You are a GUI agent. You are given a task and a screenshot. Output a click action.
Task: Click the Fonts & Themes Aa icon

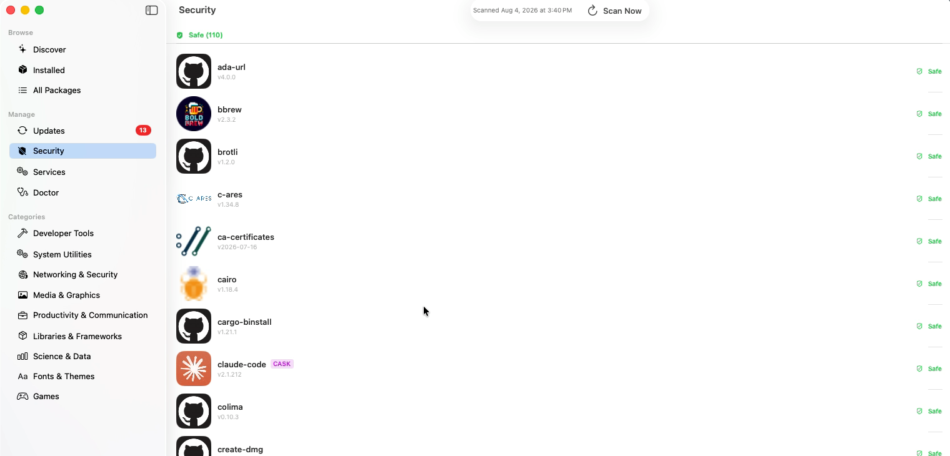[x=22, y=376]
